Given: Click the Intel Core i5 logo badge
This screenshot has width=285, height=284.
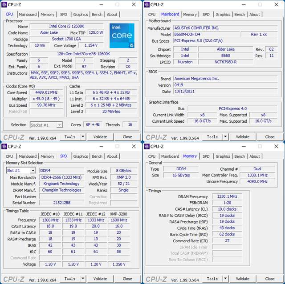Looking at the screenshot, I should [122, 36].
